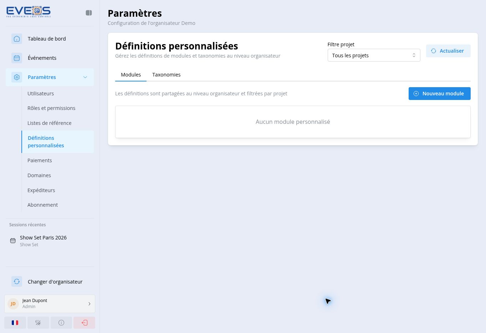Click the calendar icon next to Show Set Paris 2026
The width and height of the screenshot is (486, 333).
(x=13, y=241)
